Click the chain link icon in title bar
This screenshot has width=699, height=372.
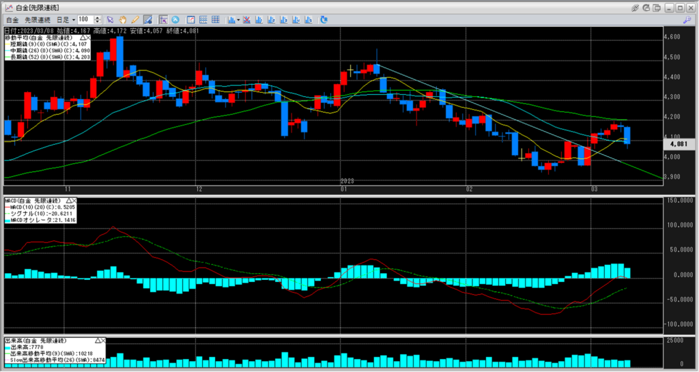click(x=635, y=7)
